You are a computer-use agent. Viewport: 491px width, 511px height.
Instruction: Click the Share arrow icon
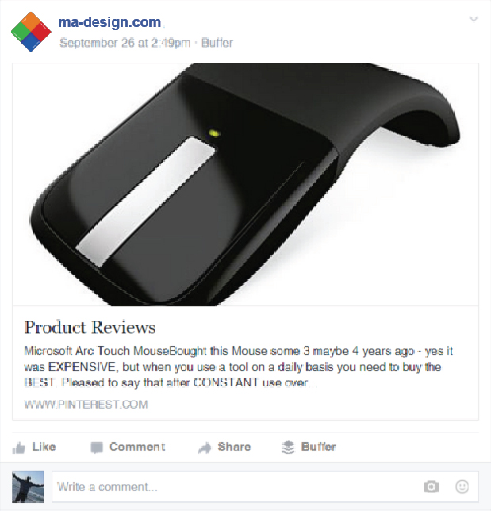(x=205, y=448)
